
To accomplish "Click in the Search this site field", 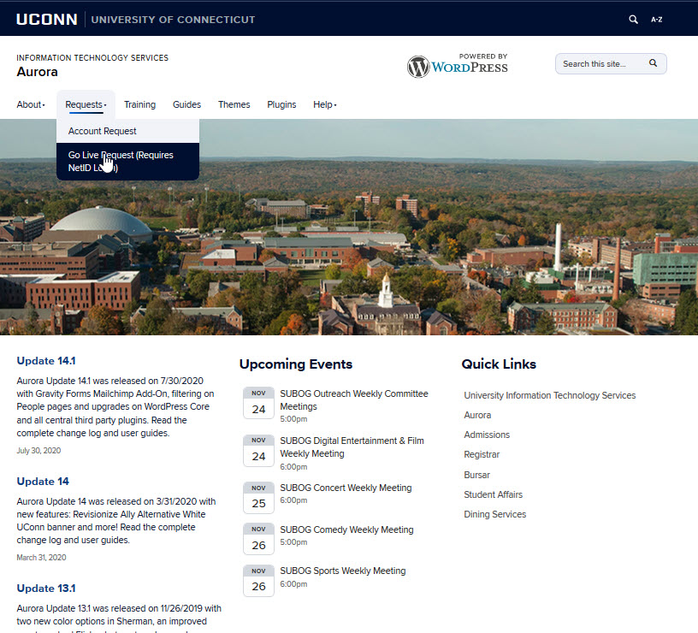I will [600, 64].
